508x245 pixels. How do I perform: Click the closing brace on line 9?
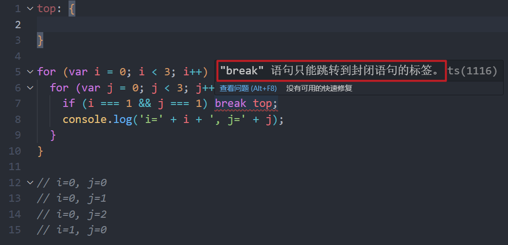click(53, 136)
